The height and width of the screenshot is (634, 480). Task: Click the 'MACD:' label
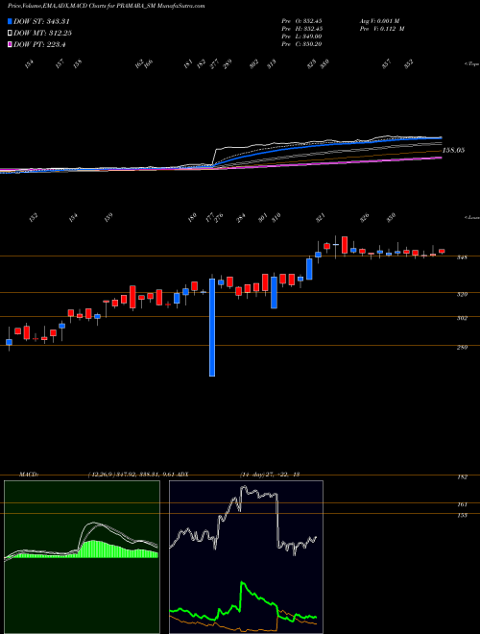click(x=29, y=475)
